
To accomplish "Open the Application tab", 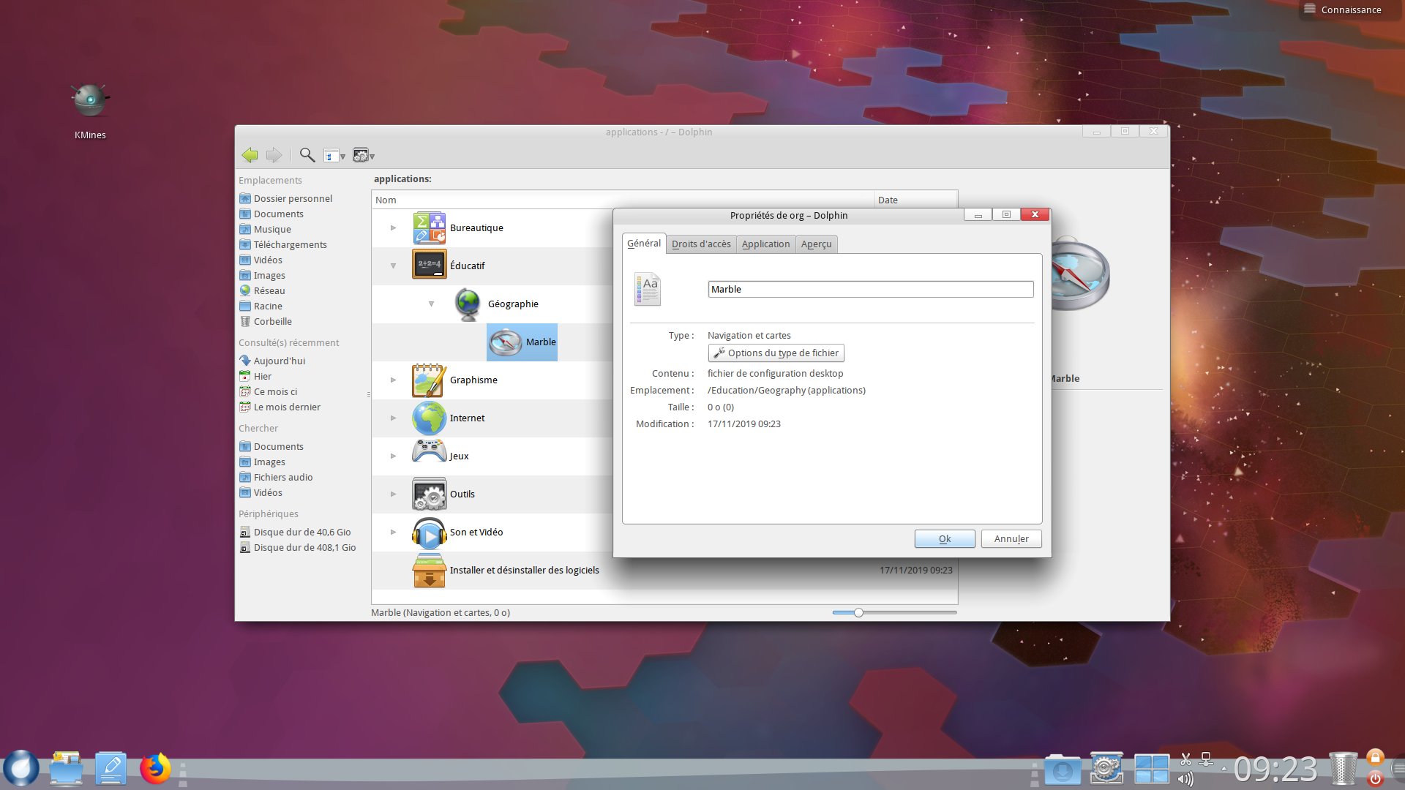I will click(765, 244).
